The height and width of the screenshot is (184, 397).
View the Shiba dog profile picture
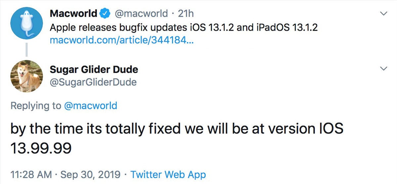[26, 76]
